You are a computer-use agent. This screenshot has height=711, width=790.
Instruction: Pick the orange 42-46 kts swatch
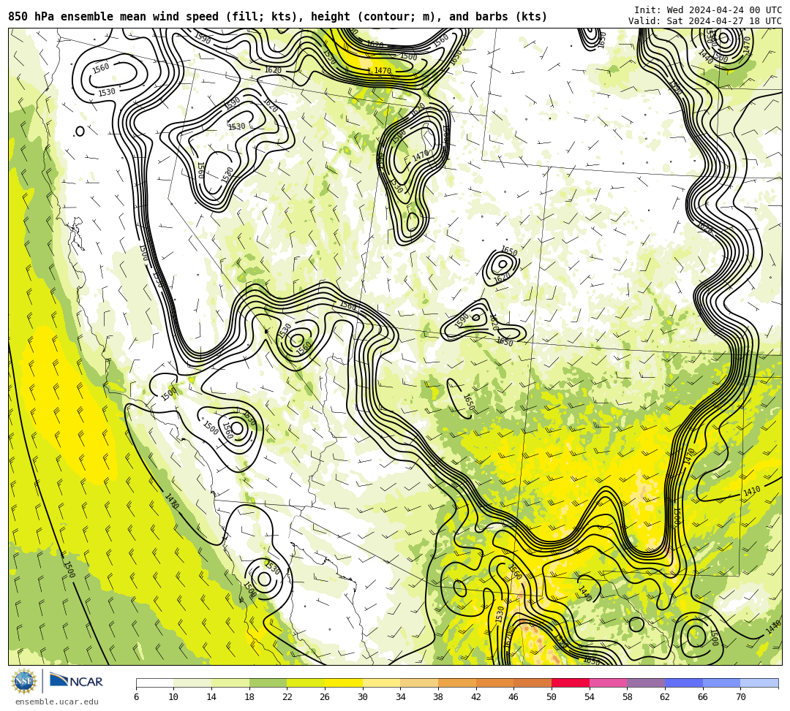pos(494,683)
